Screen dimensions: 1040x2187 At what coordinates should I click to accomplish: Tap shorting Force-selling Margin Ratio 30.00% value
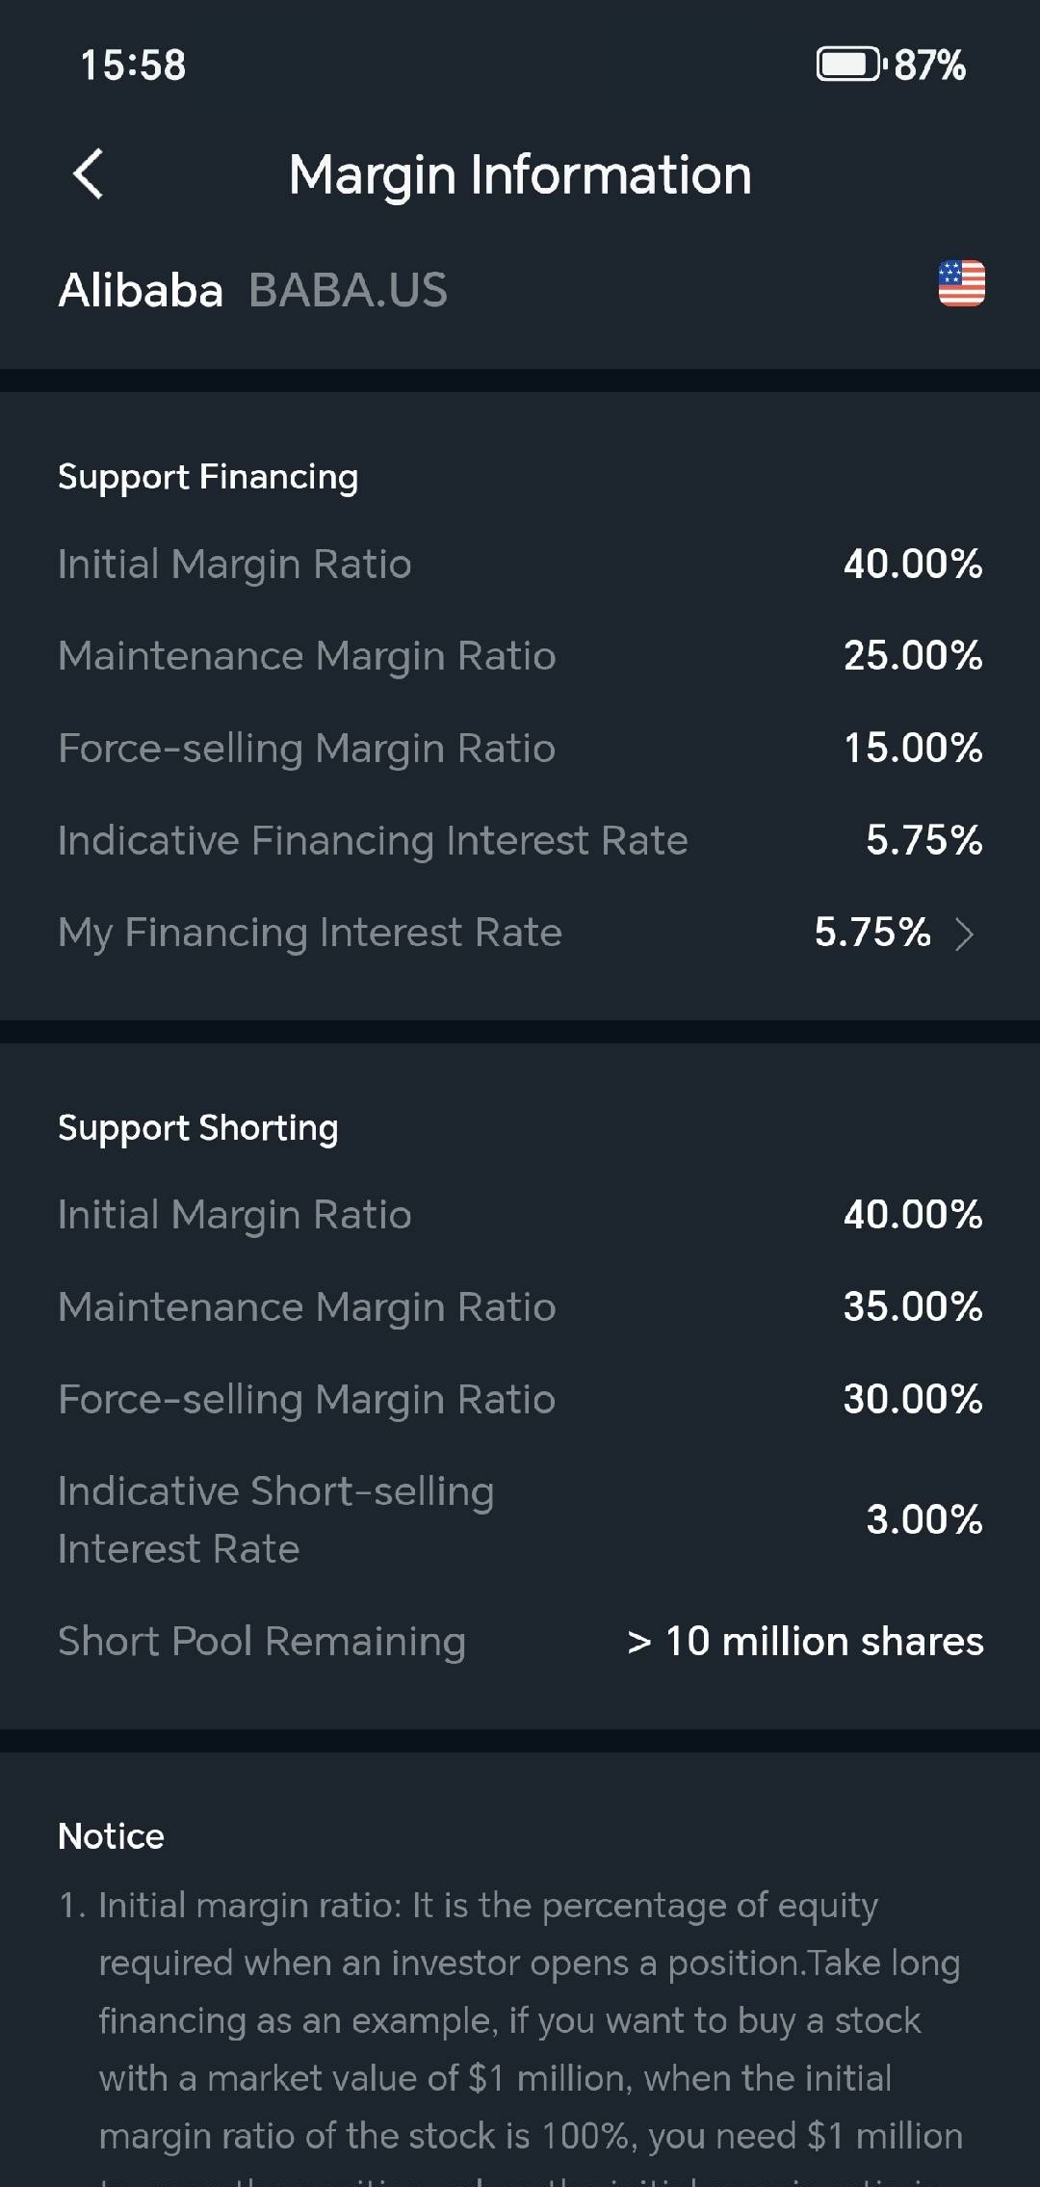913,1399
